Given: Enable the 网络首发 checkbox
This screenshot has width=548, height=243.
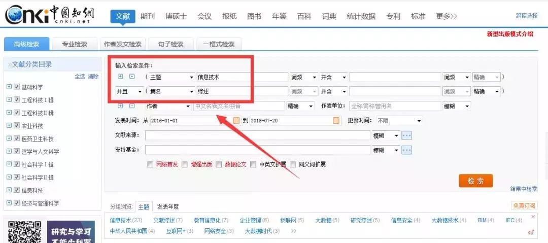Looking at the screenshot, I should (150, 164).
